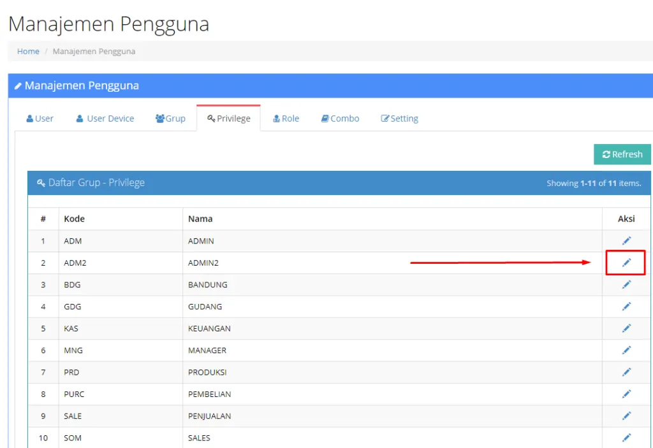Select the active Privilege tab
This screenshot has width=653, height=448.
click(x=229, y=119)
